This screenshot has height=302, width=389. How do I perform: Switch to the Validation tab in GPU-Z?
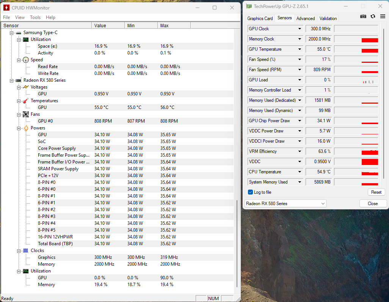pos(328,18)
